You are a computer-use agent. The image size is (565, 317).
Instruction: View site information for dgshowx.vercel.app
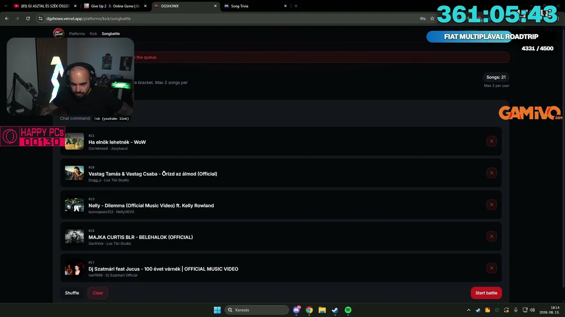tap(40, 18)
